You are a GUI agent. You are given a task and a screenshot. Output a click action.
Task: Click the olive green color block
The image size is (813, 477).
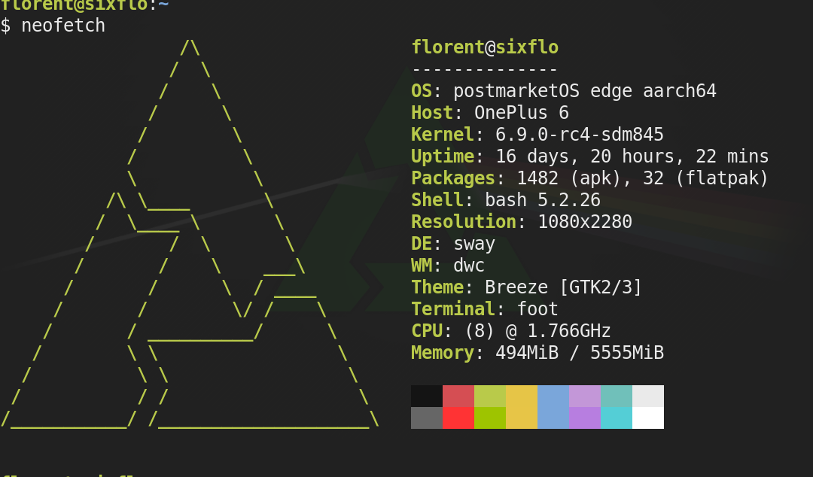(x=490, y=396)
